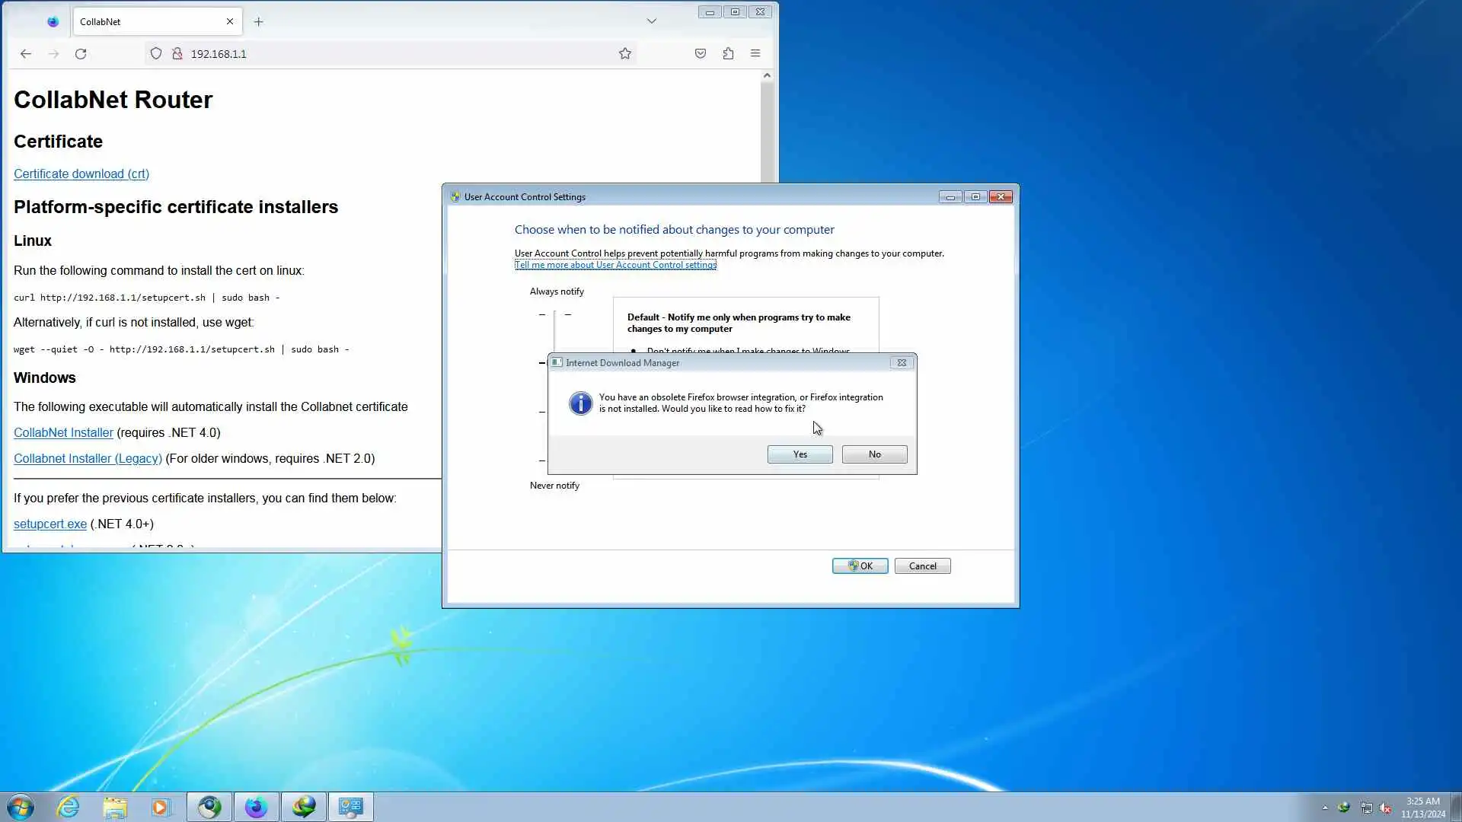
Task: Click the Save to Pocket icon
Action: coord(700,53)
